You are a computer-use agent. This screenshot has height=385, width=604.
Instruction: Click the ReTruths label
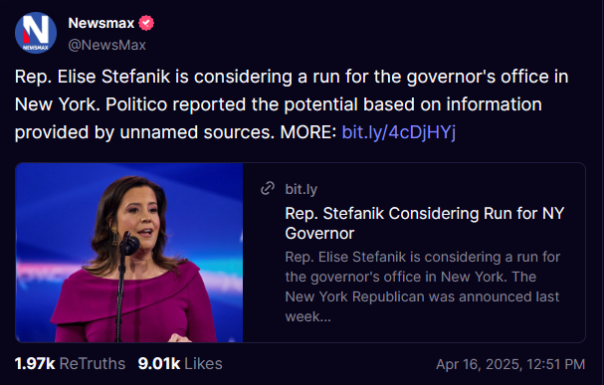(x=93, y=364)
